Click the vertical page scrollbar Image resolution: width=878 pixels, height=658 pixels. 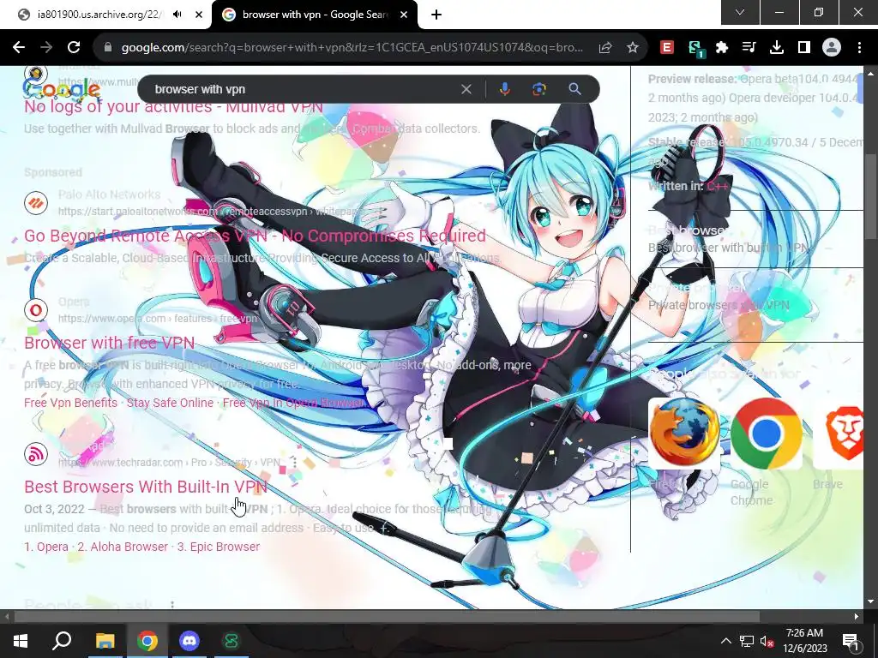pyautogui.click(x=870, y=196)
